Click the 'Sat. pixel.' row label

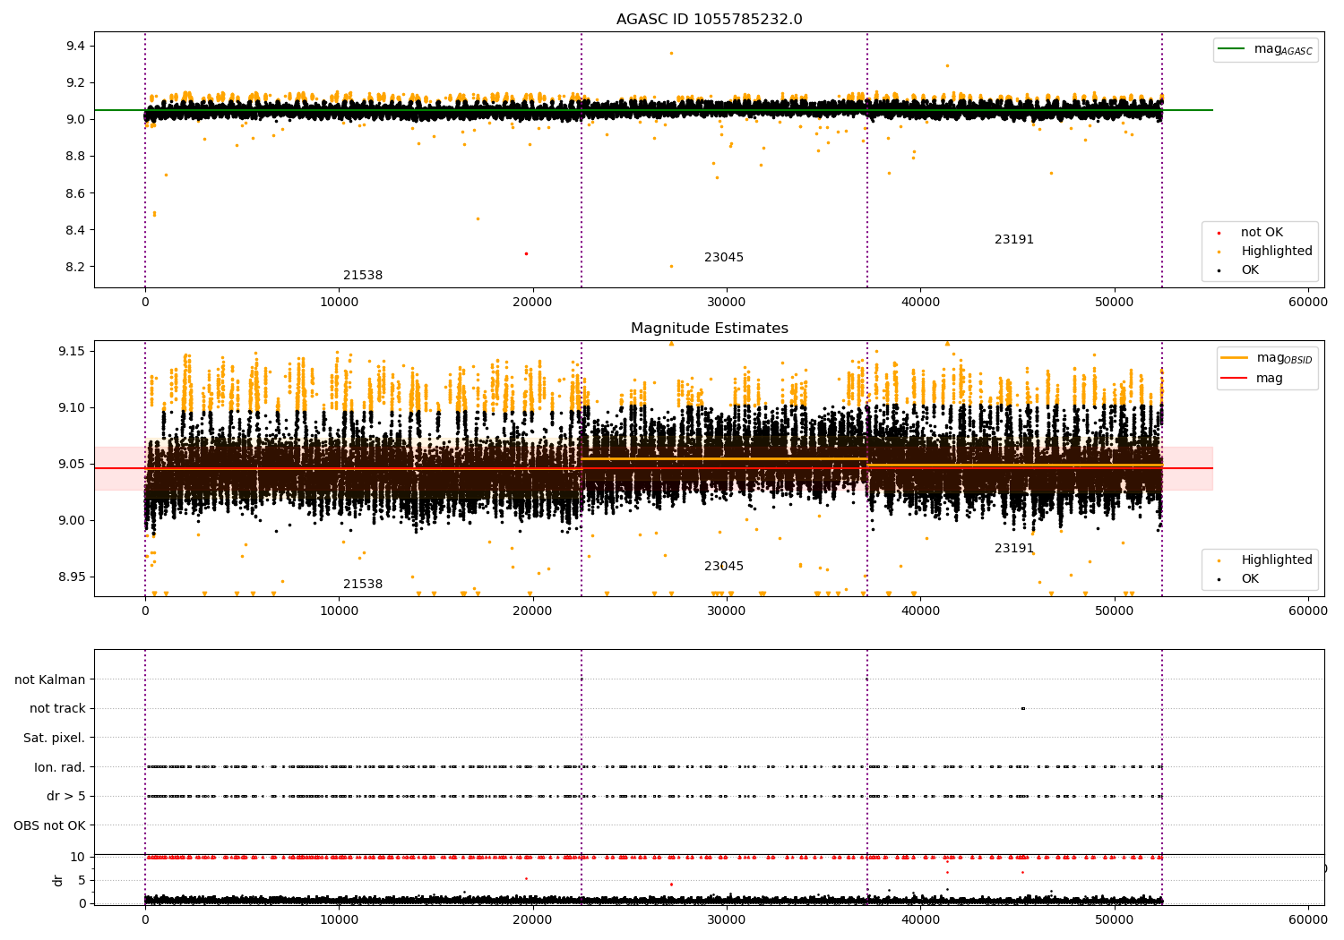[x=54, y=738]
